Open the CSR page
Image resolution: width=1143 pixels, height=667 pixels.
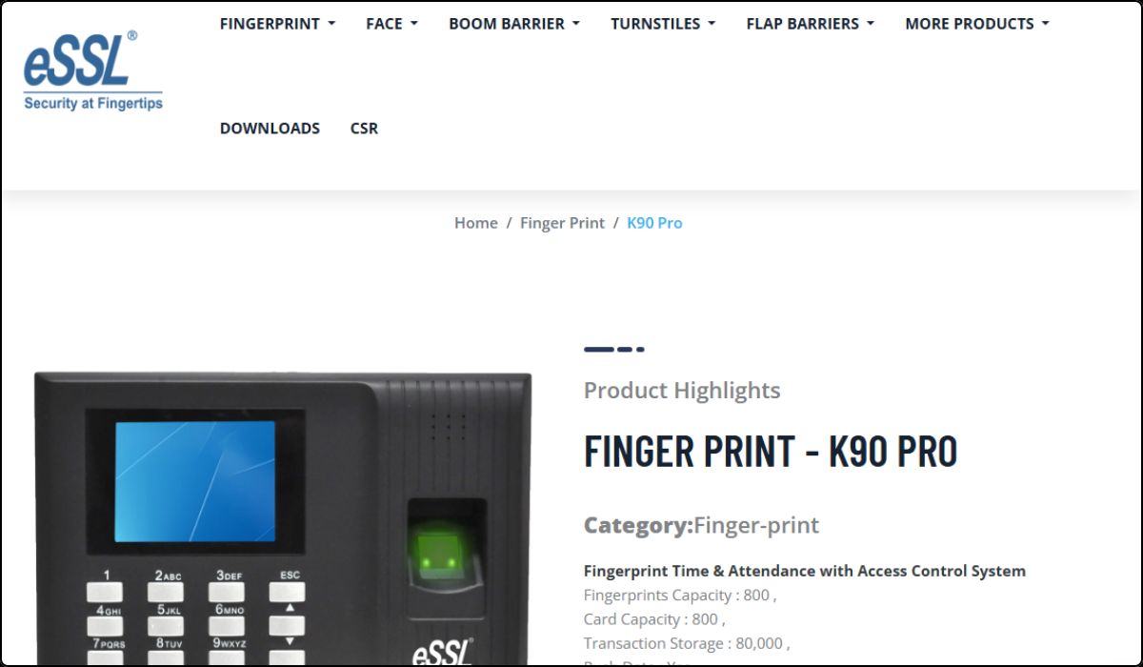click(364, 129)
